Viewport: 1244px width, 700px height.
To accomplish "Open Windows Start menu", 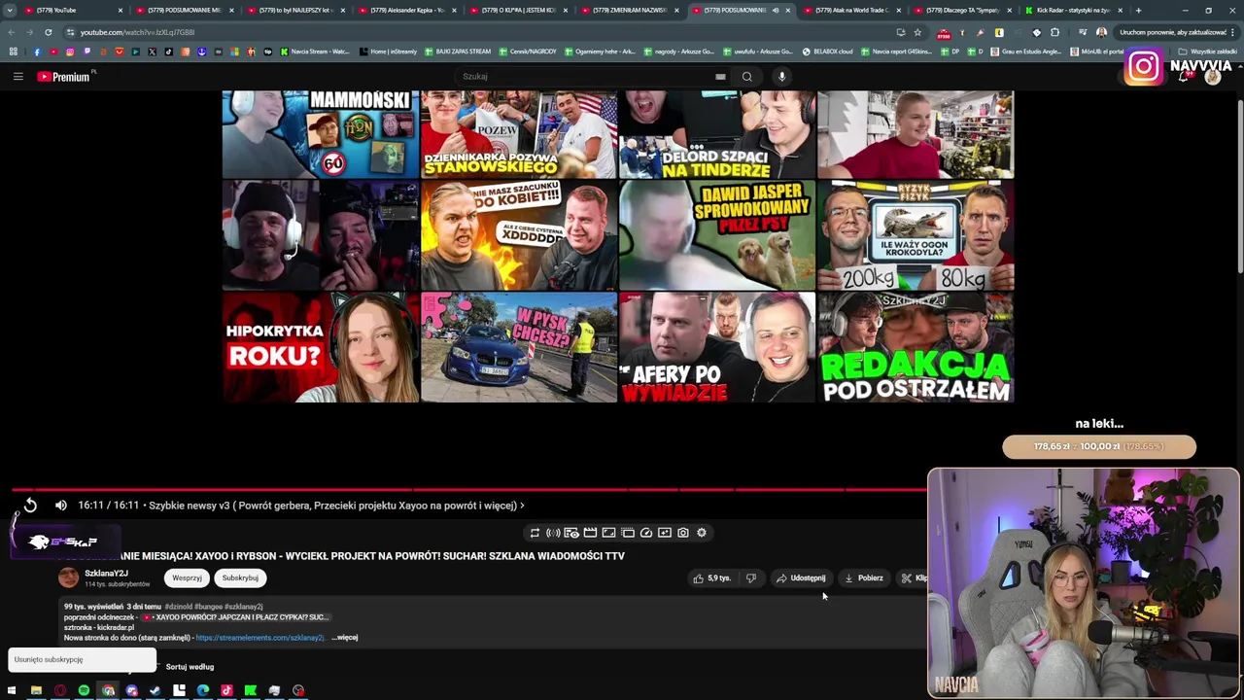I will tap(12, 691).
